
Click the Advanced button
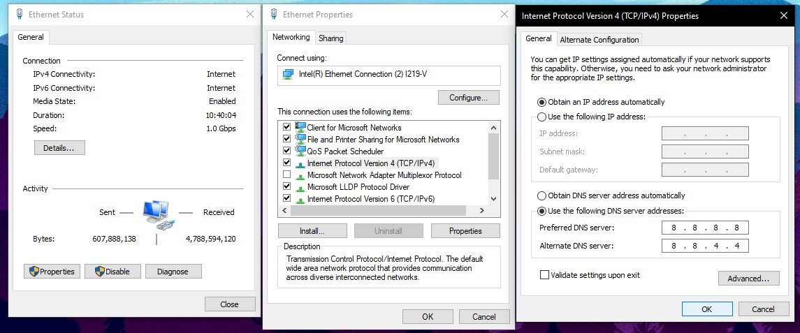748,279
